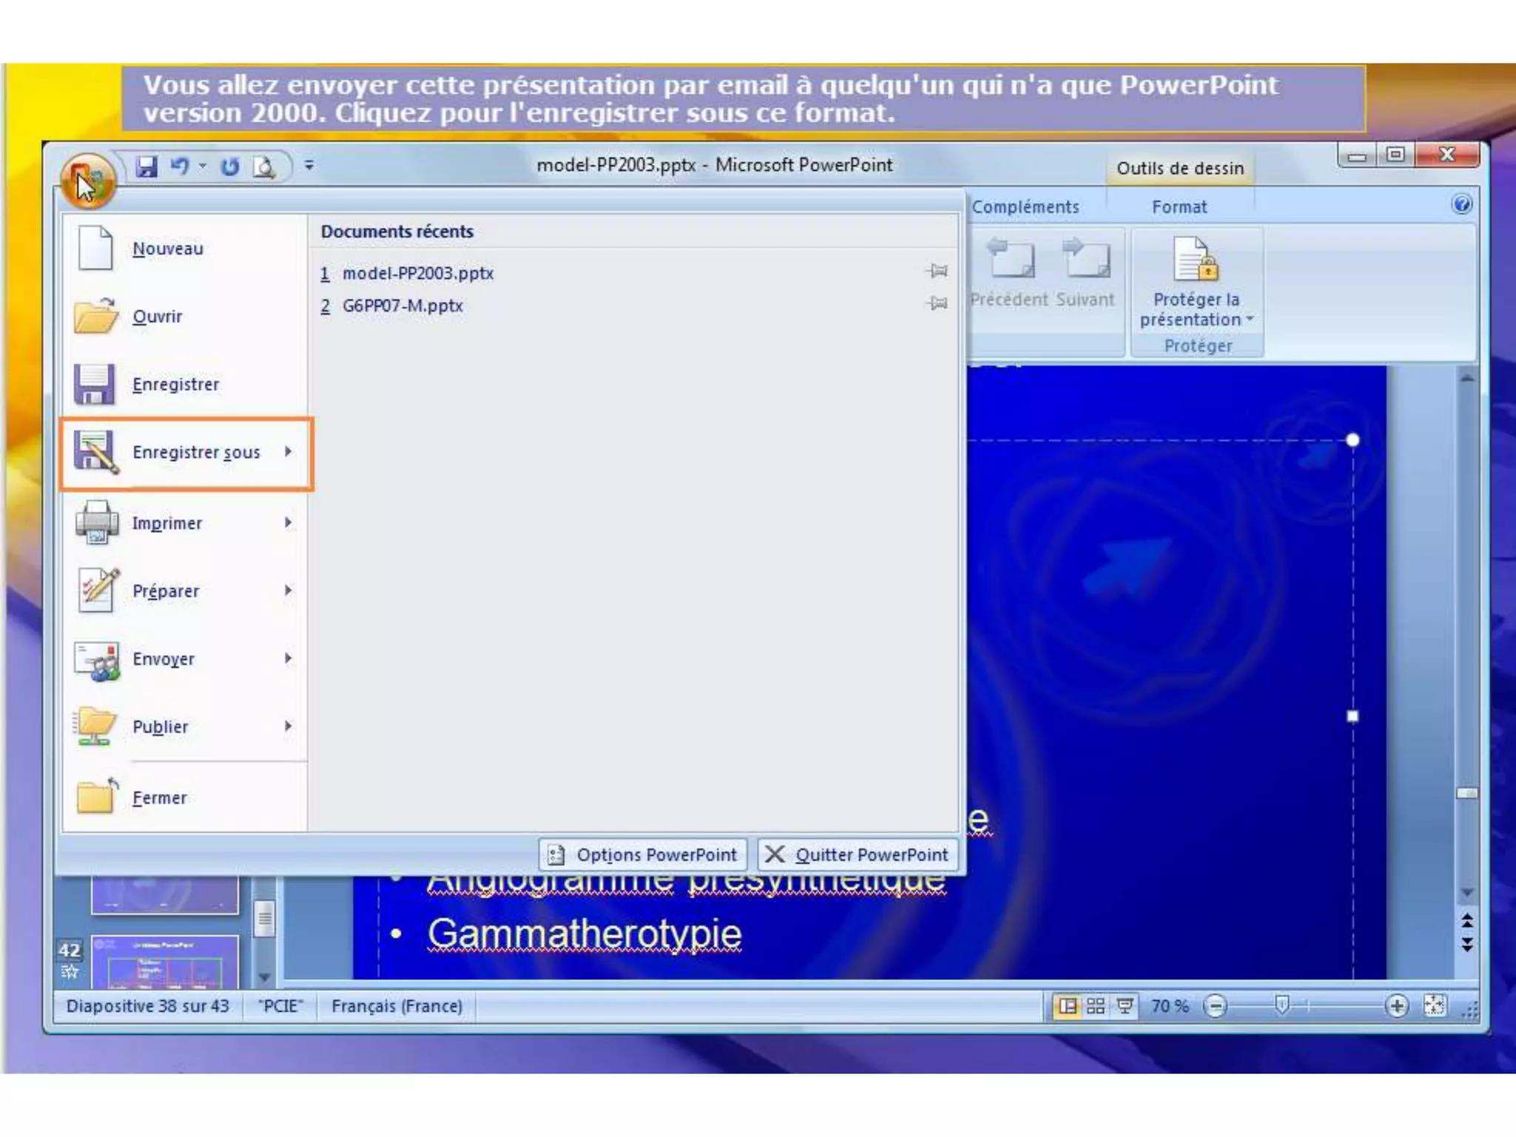Expand the Envoyer submenu arrow
Screen dimensions: 1516x1137
click(x=288, y=658)
